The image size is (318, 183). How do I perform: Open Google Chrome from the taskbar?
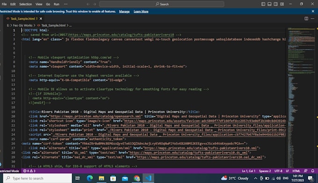click(x=137, y=178)
